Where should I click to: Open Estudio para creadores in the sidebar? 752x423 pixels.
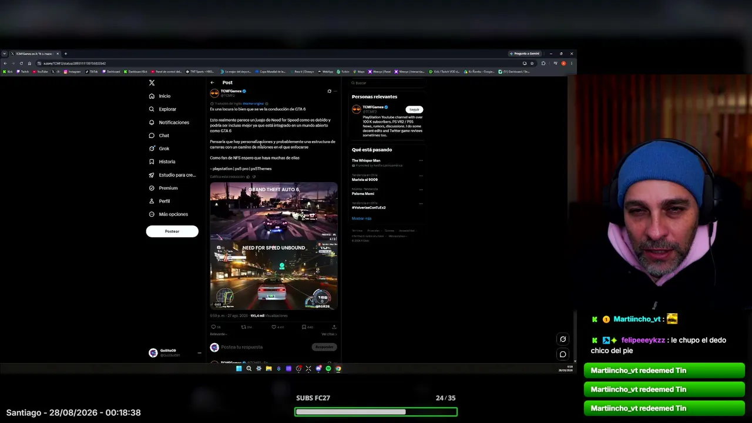[x=172, y=175]
